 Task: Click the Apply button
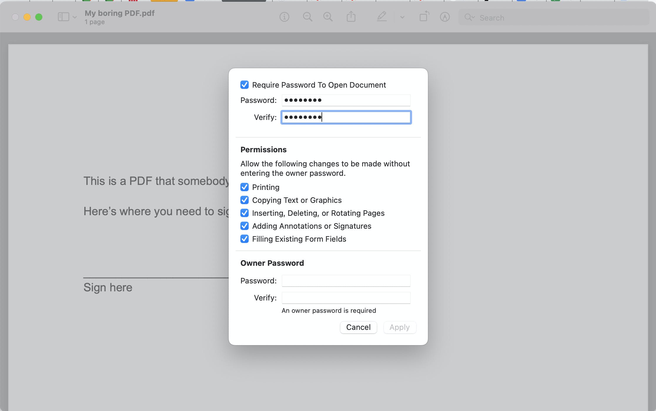coord(399,327)
